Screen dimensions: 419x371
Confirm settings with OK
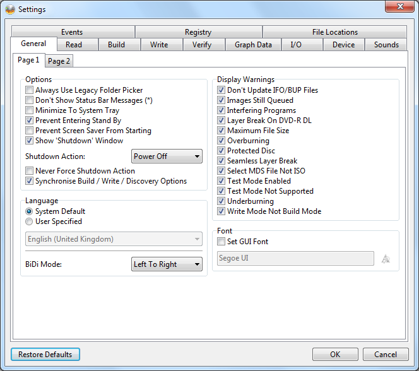click(335, 354)
